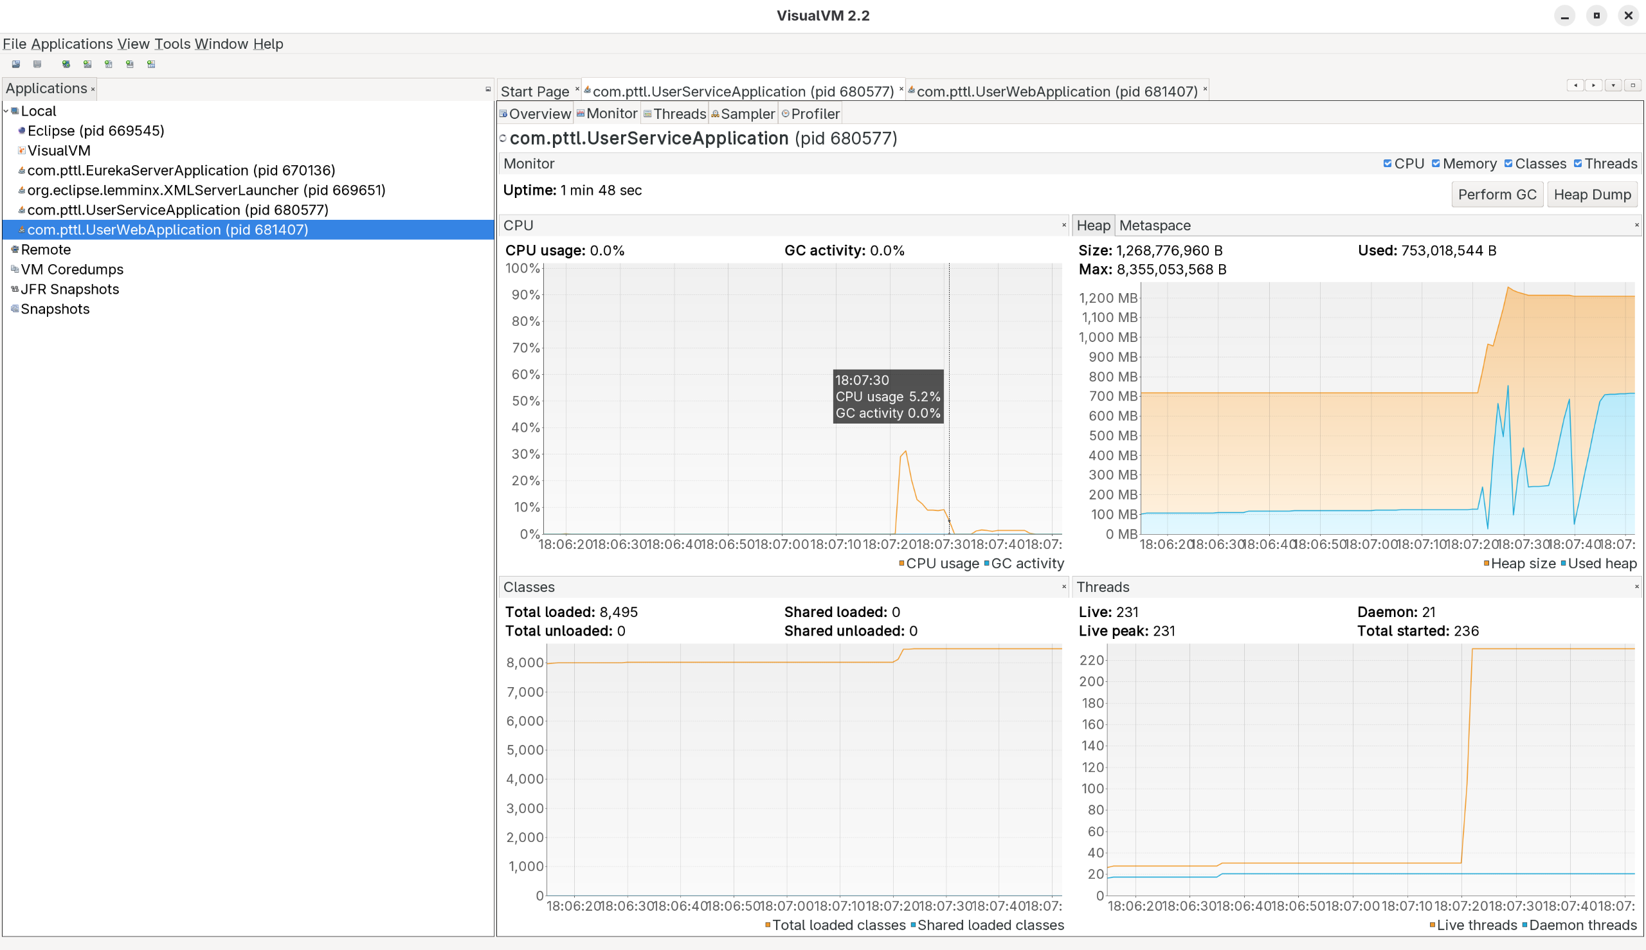This screenshot has width=1646, height=950.
Task: Click the Eclipse application icon in tree
Action: (x=21, y=130)
